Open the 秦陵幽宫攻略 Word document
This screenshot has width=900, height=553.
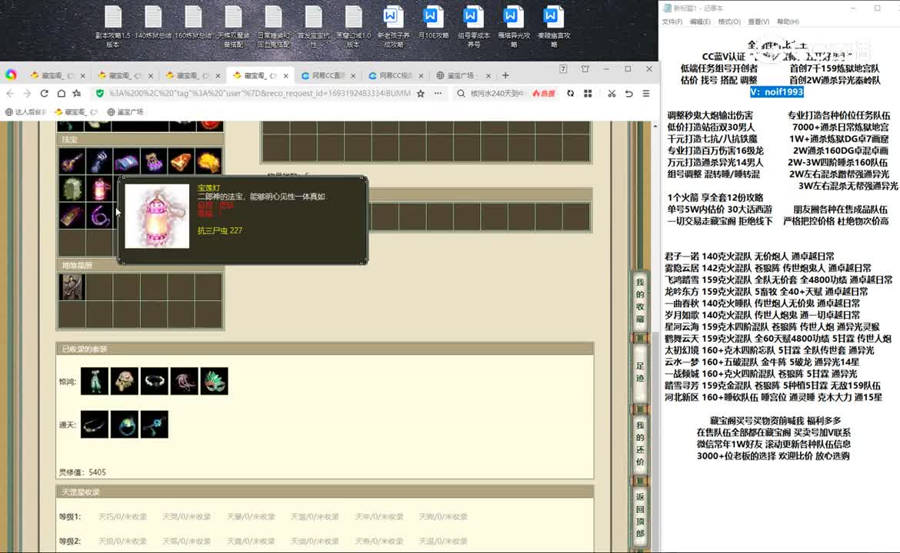click(x=554, y=26)
